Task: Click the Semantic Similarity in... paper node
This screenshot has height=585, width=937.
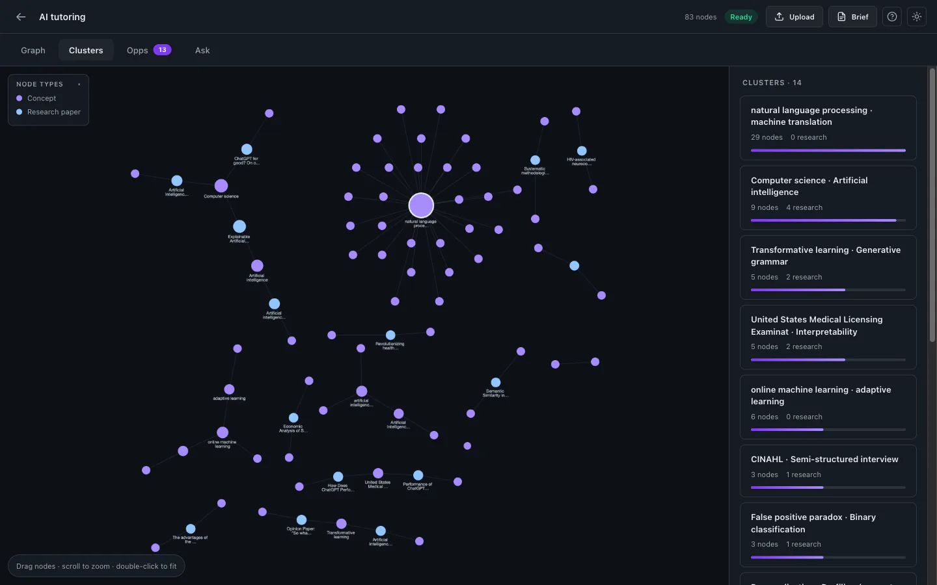Action: (496, 383)
